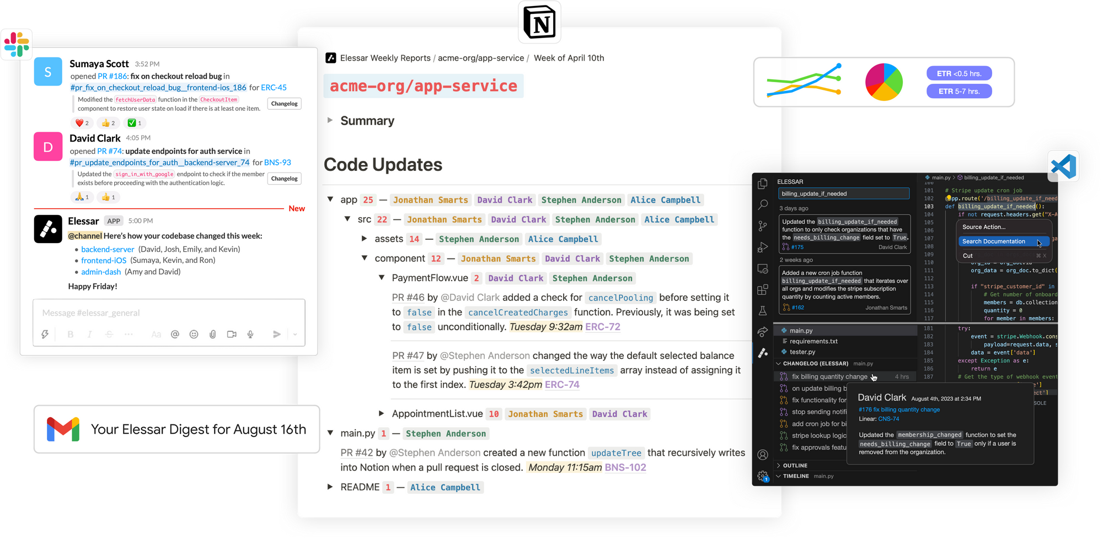
Task: Toggle praying-hands reaction on David Clark's message
Action: (82, 197)
